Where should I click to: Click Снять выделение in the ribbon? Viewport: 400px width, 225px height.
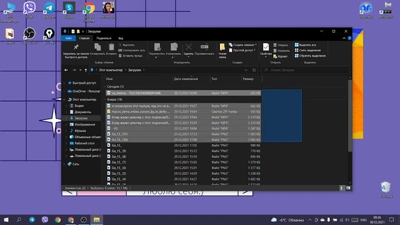pos(307,50)
